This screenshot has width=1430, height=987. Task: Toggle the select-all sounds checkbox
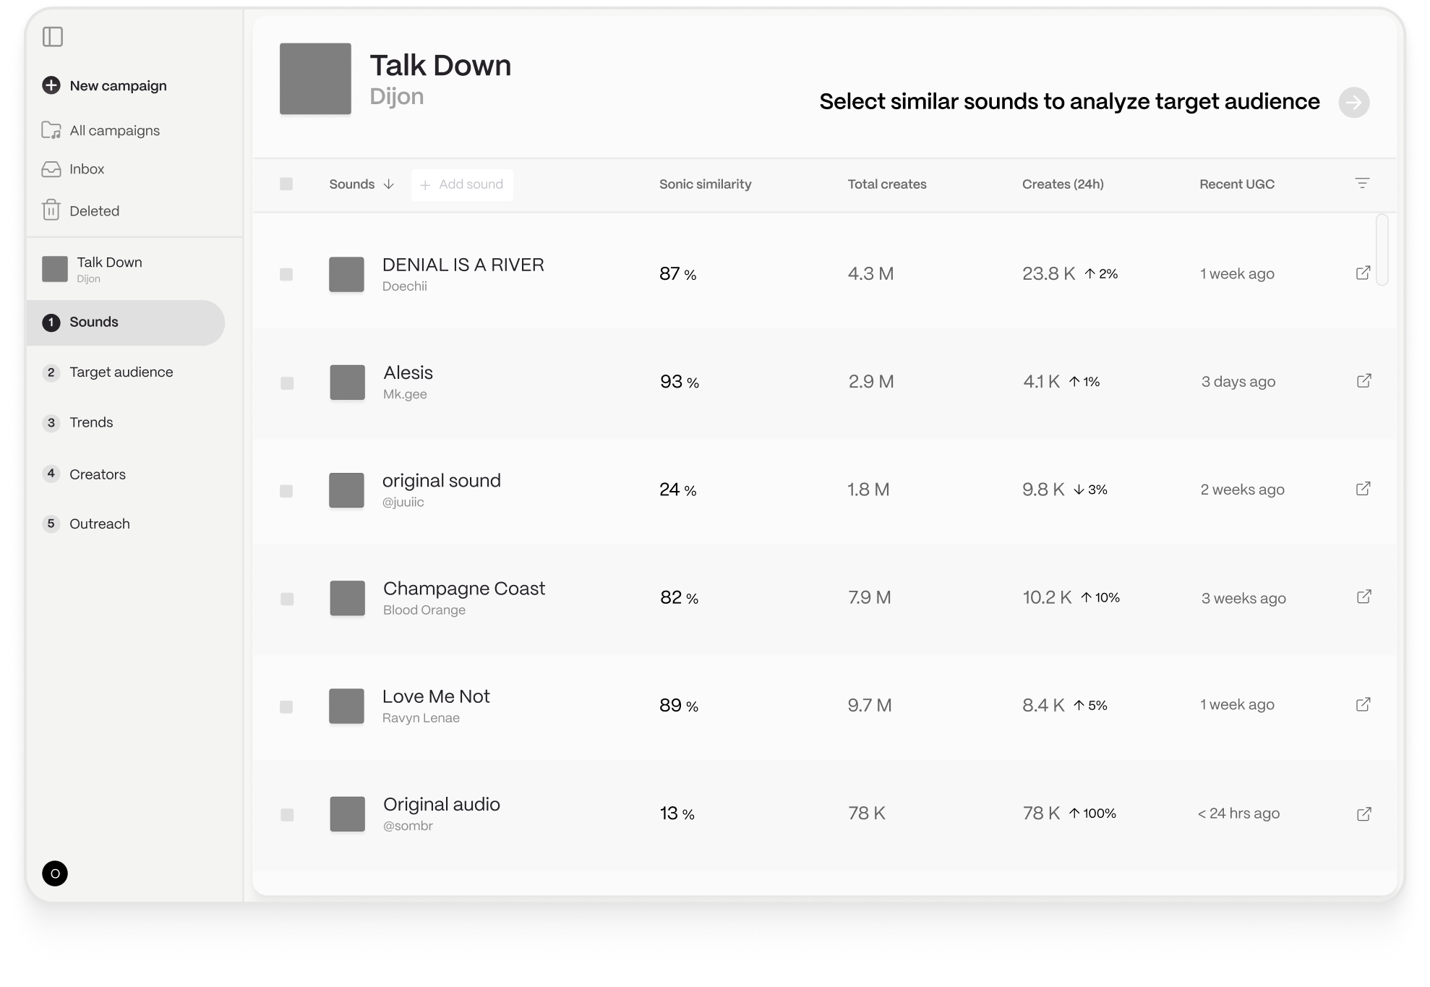pyautogui.click(x=286, y=184)
